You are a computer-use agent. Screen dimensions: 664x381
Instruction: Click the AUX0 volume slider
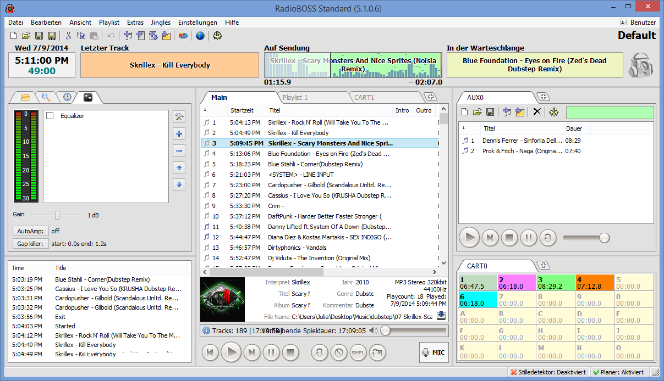[586, 238]
